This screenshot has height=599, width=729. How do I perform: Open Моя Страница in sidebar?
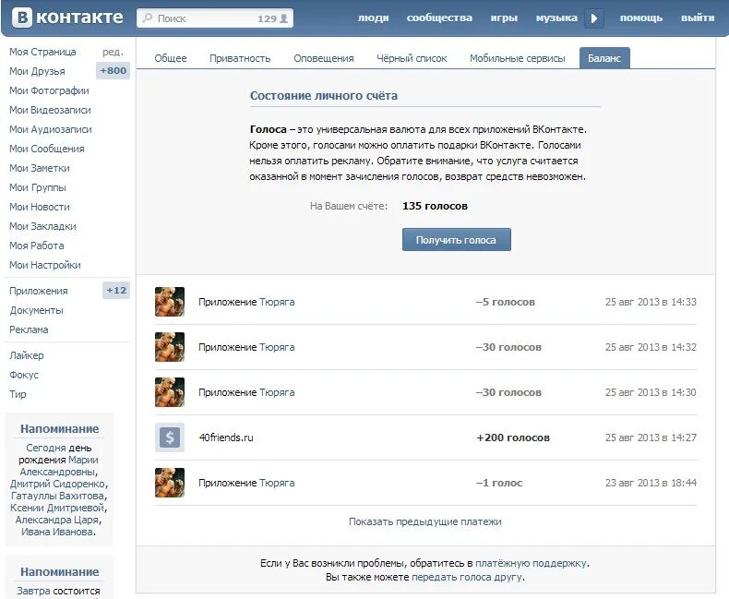(x=42, y=52)
